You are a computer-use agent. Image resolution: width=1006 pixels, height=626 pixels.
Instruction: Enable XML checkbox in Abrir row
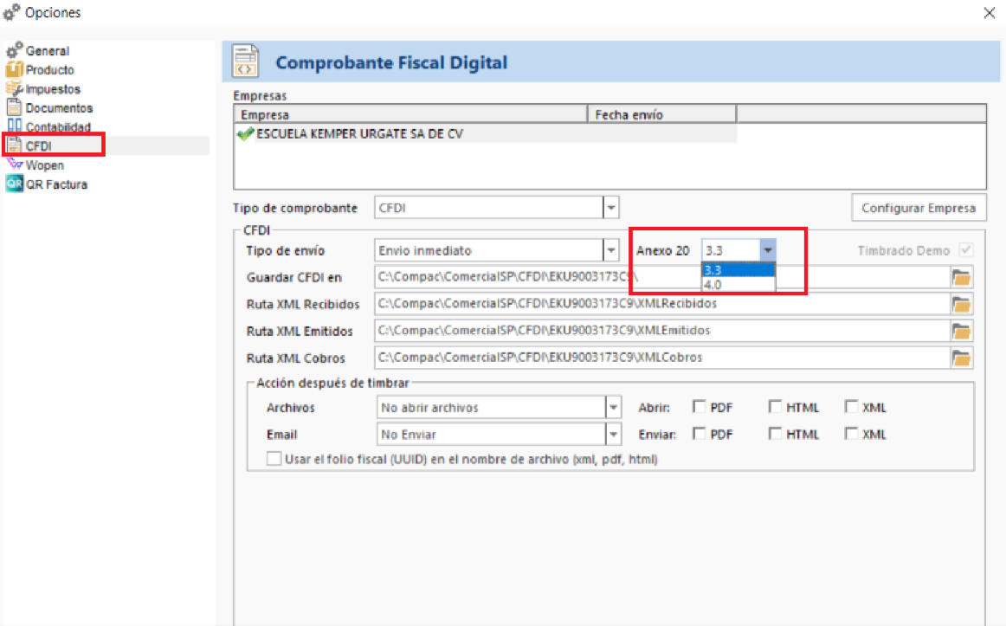(x=851, y=407)
